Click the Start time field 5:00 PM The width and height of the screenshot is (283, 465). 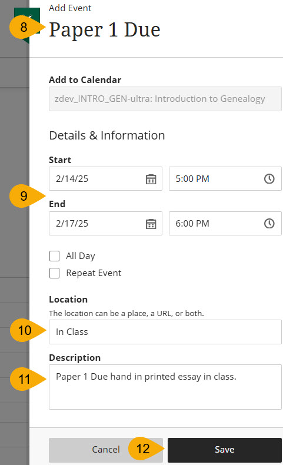pyautogui.click(x=225, y=178)
